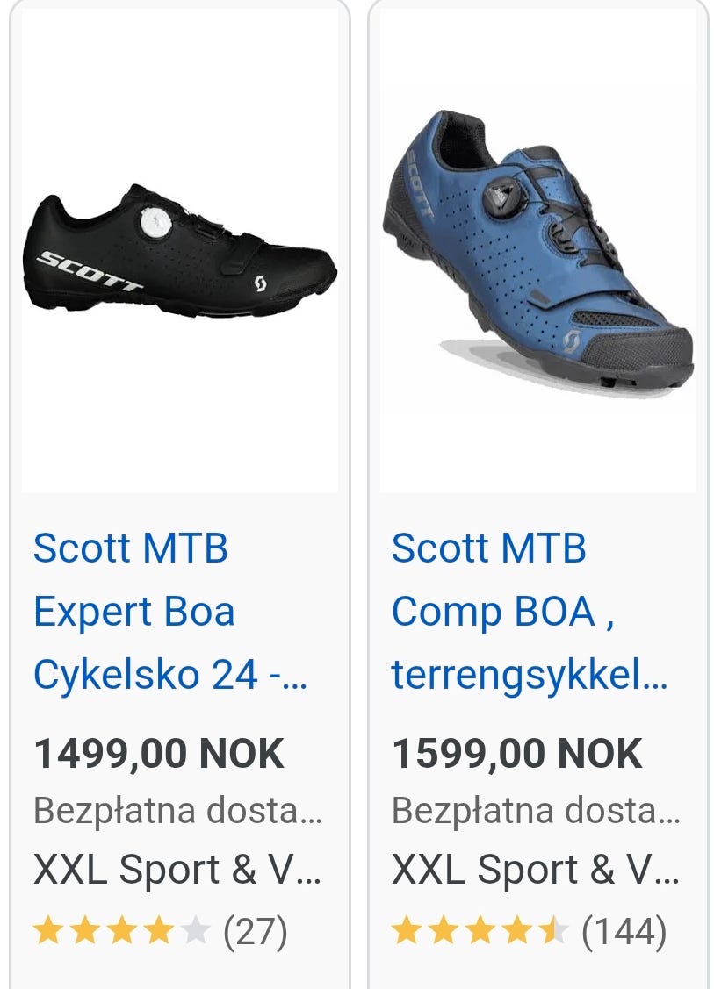The width and height of the screenshot is (714, 989).
Task: Click the half-filled star of 144-review rating
Action: pos(553,931)
